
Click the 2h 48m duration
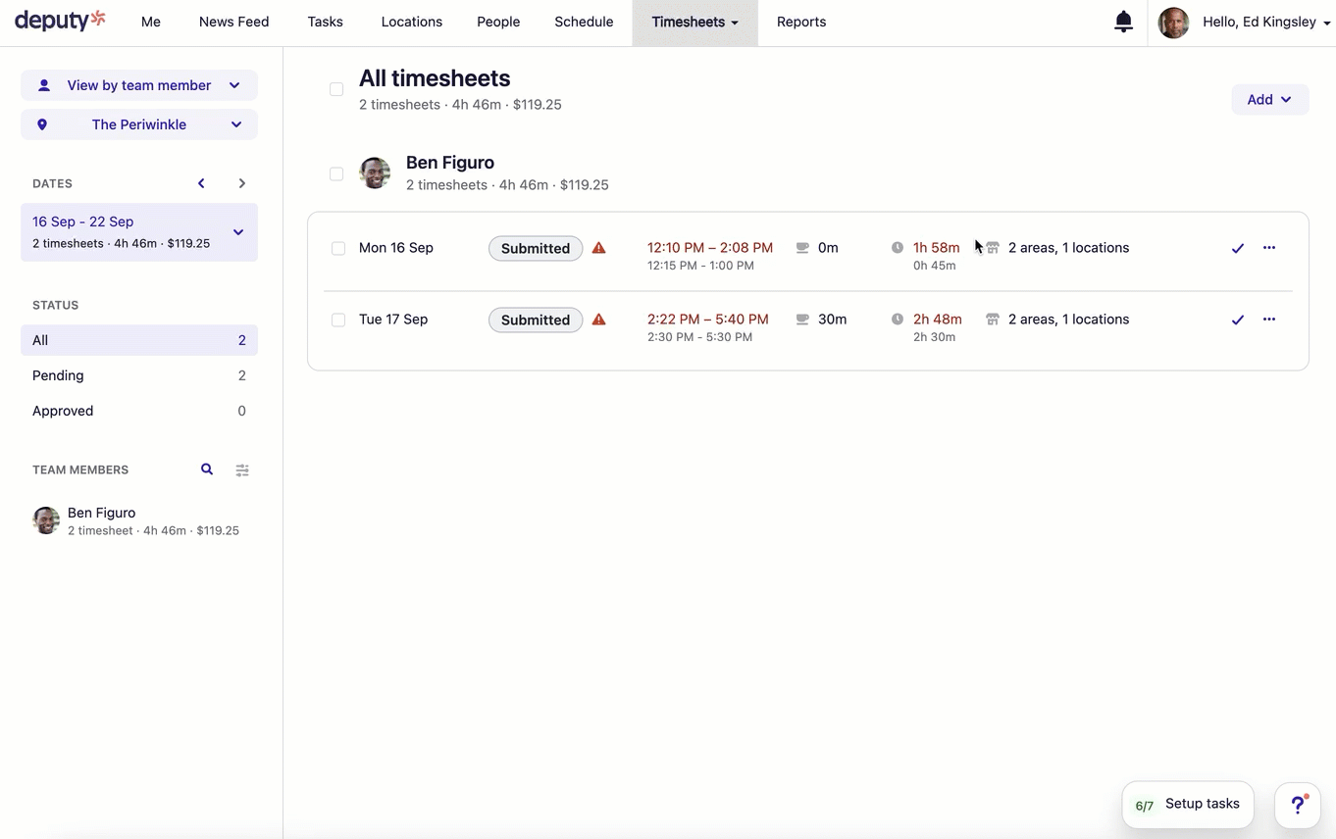click(x=938, y=320)
